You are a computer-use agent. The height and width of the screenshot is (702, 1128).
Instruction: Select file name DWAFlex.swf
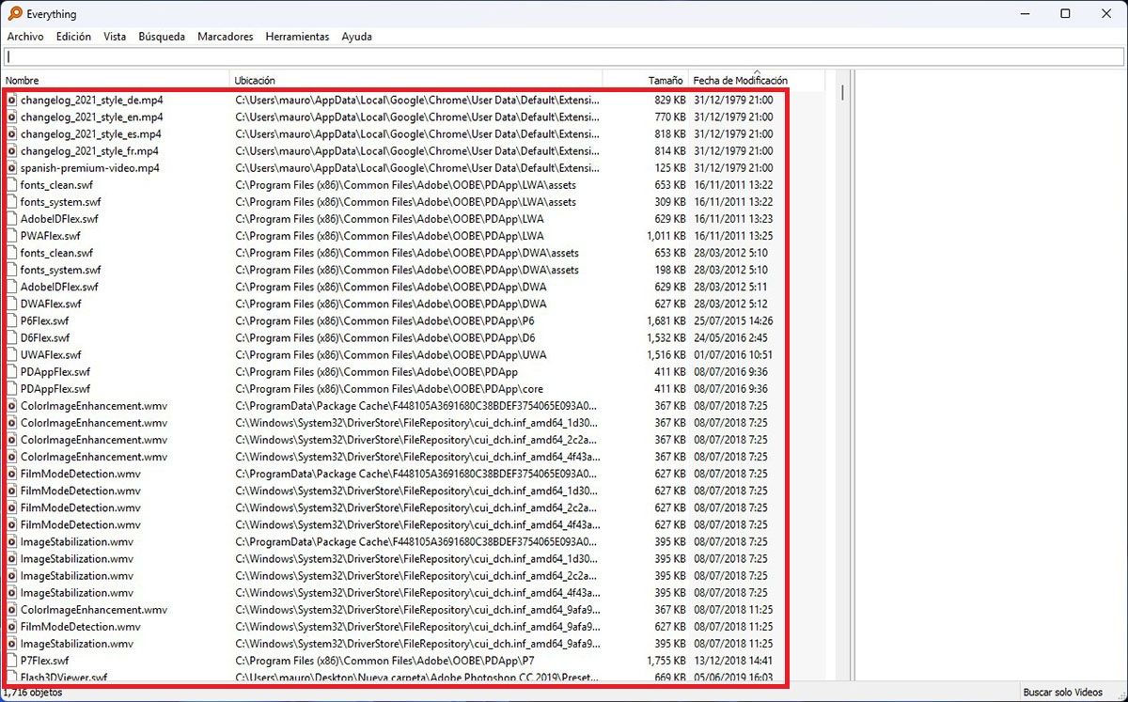(x=51, y=304)
